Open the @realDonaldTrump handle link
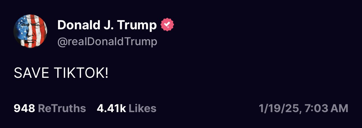Image resolution: width=362 pixels, height=128 pixels. pos(107,42)
